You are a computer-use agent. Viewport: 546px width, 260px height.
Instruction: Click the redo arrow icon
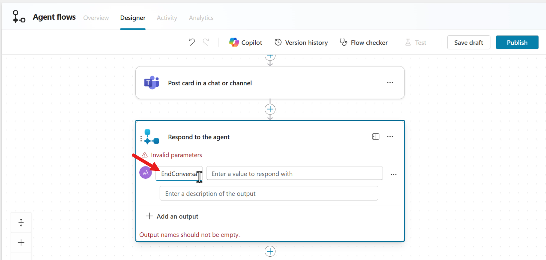(206, 42)
